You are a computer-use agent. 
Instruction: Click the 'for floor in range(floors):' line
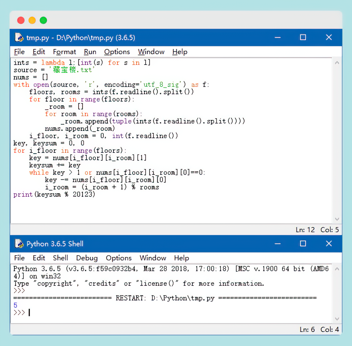tap(82, 99)
